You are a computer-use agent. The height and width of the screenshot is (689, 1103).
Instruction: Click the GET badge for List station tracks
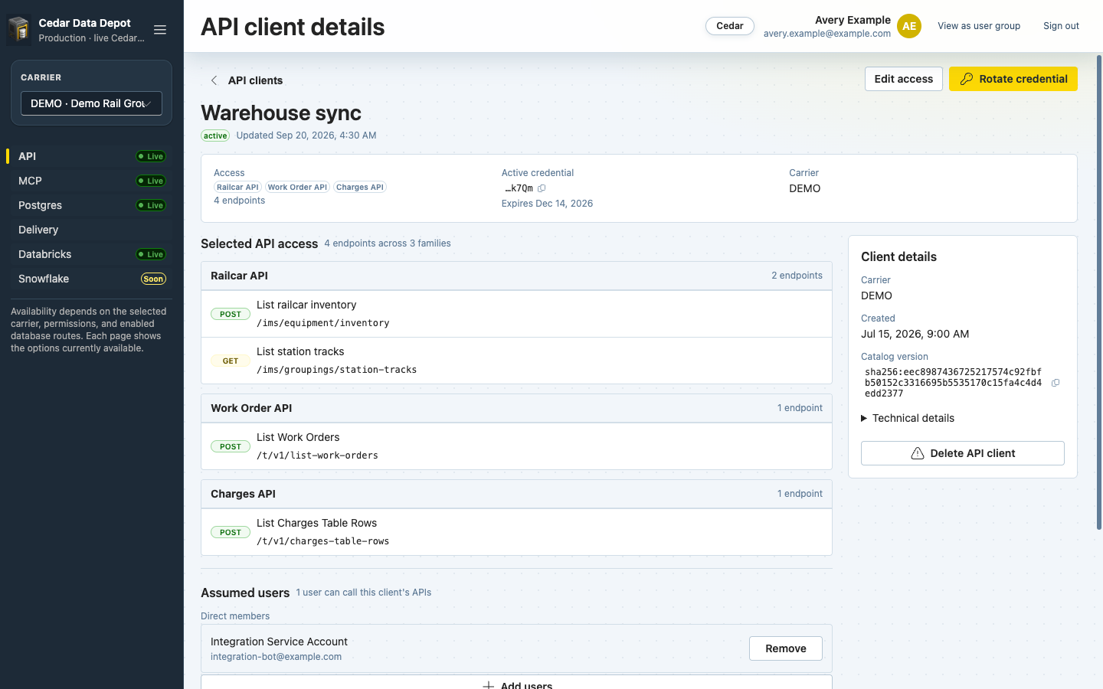point(231,361)
